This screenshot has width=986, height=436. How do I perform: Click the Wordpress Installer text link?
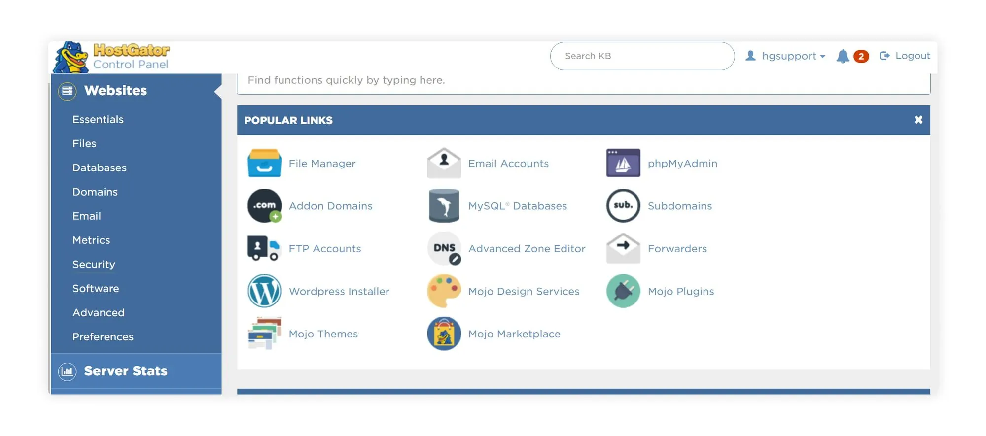pyautogui.click(x=339, y=291)
